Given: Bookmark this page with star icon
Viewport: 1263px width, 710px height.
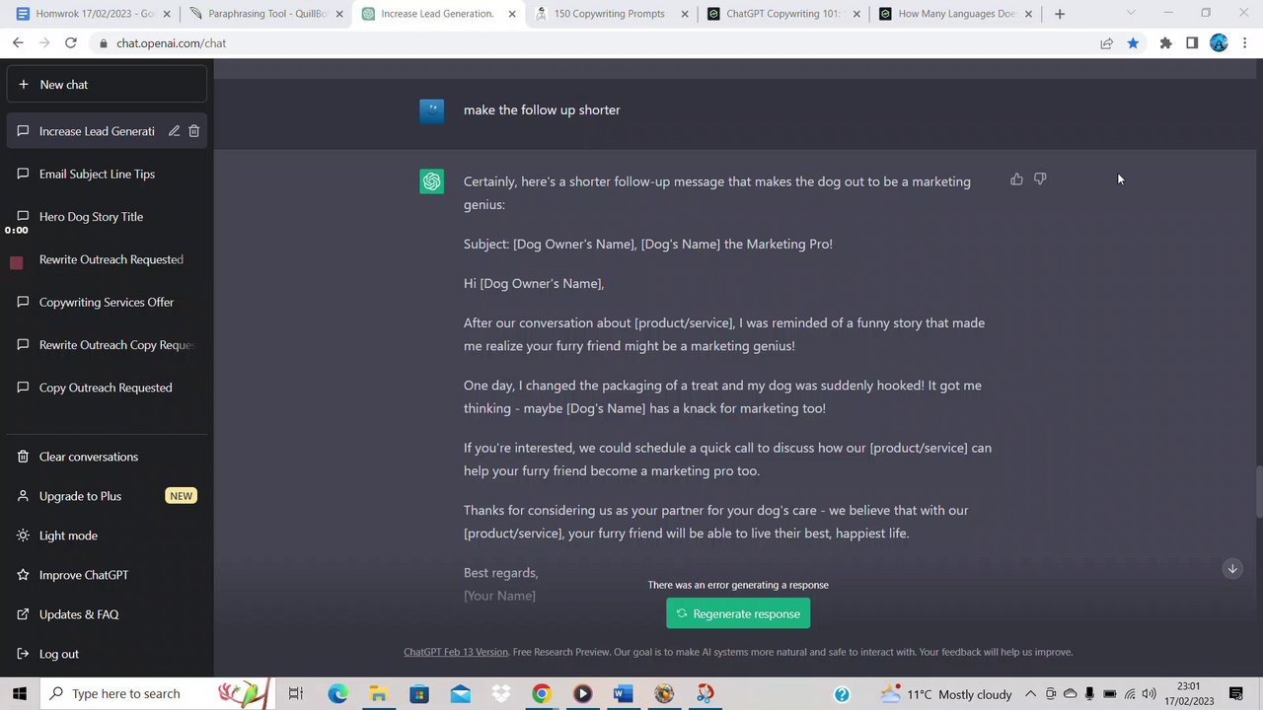Looking at the screenshot, I should 1133,43.
